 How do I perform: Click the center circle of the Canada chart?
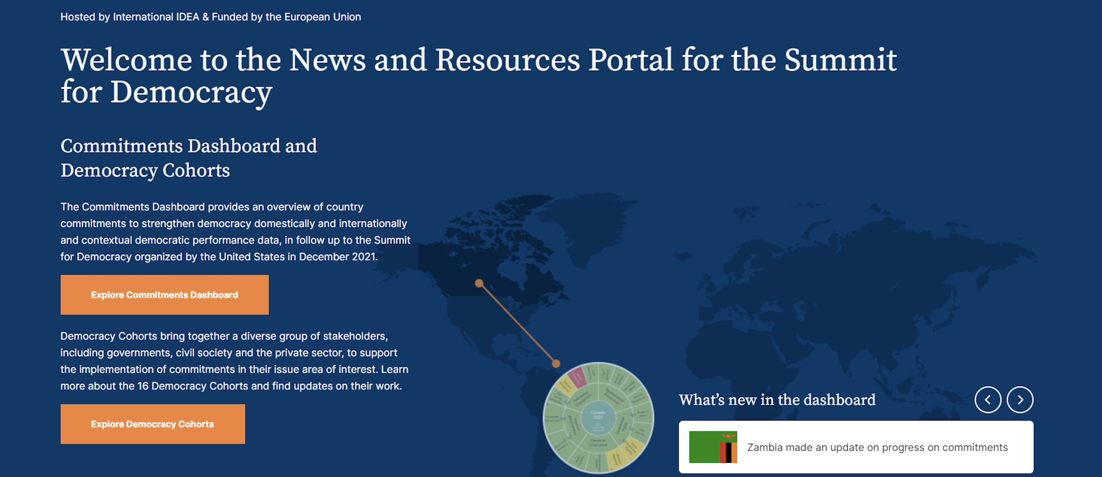point(598,417)
